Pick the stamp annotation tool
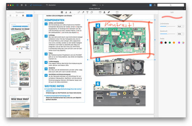Screen dimensions: 192x126 pyautogui.click(x=104, y=12)
